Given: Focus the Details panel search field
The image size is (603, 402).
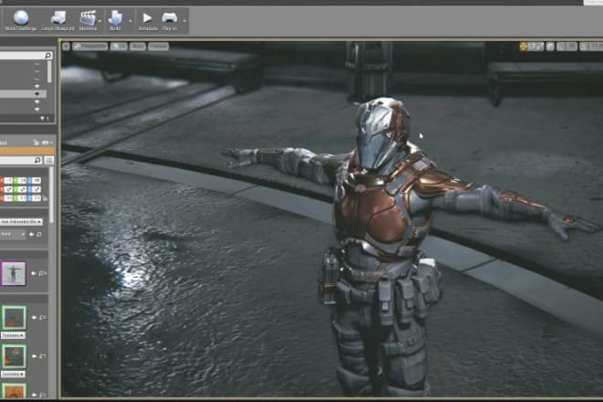Looking at the screenshot, I should point(21,160).
